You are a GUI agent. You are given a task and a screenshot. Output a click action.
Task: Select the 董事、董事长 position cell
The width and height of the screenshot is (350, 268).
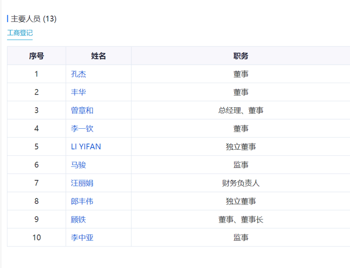pyautogui.click(x=240, y=219)
